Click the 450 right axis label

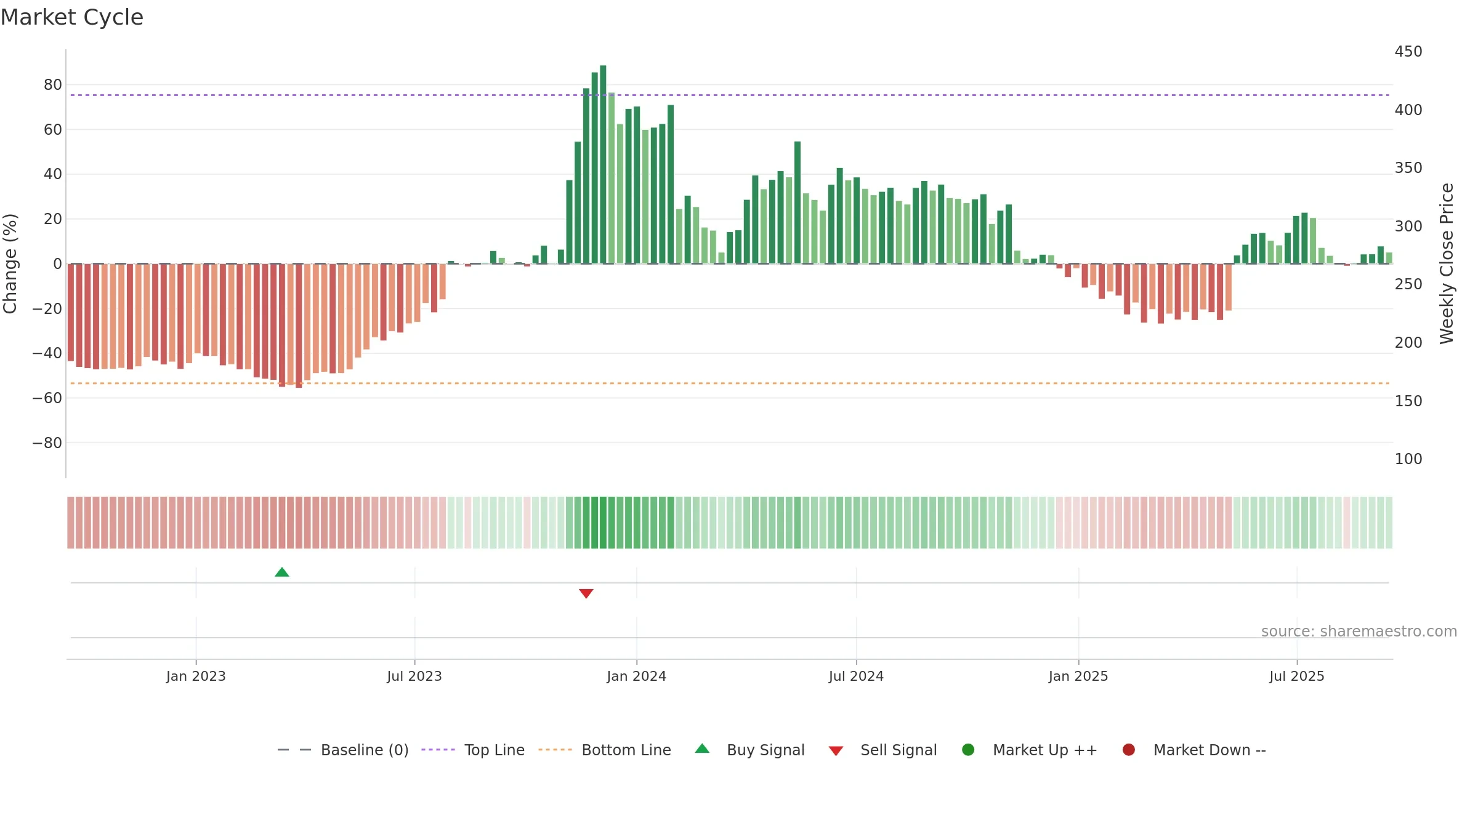tap(1408, 52)
